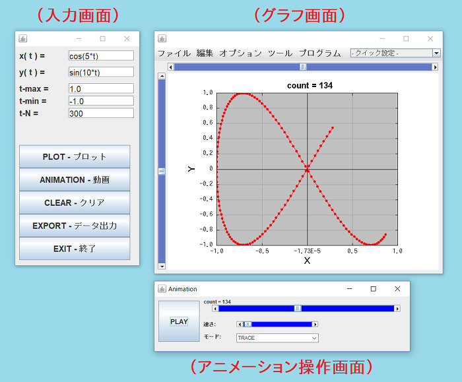Click the count slider thumb in Animation window
Viewport: 462px width, 382px height.
click(298, 308)
